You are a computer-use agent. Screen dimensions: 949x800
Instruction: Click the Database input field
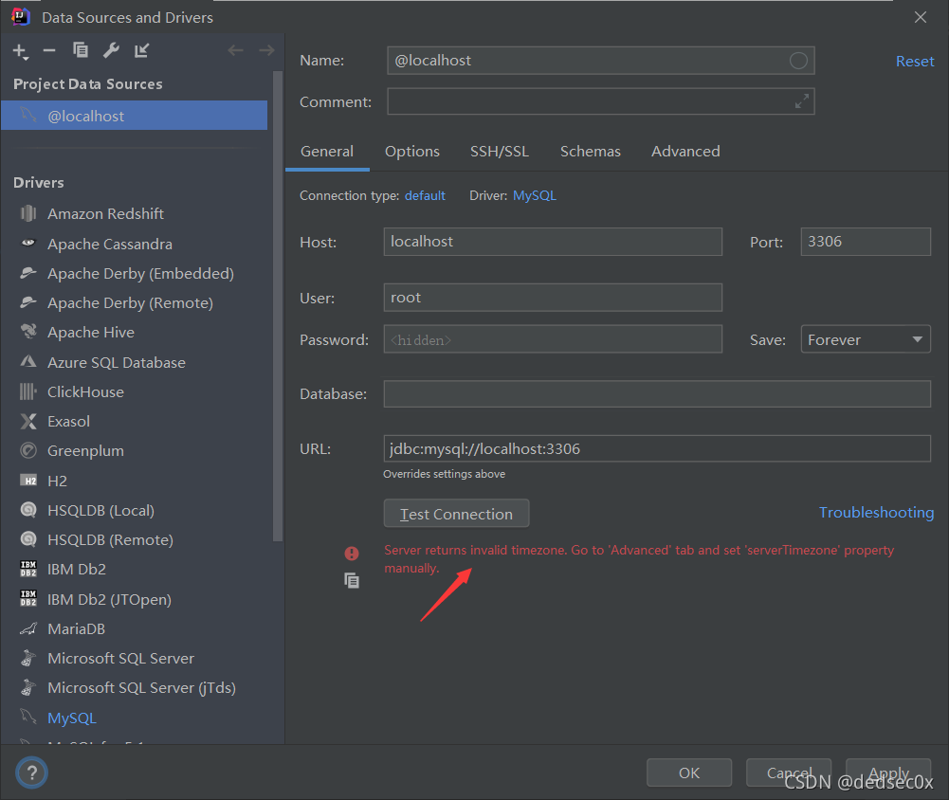pyautogui.click(x=657, y=394)
